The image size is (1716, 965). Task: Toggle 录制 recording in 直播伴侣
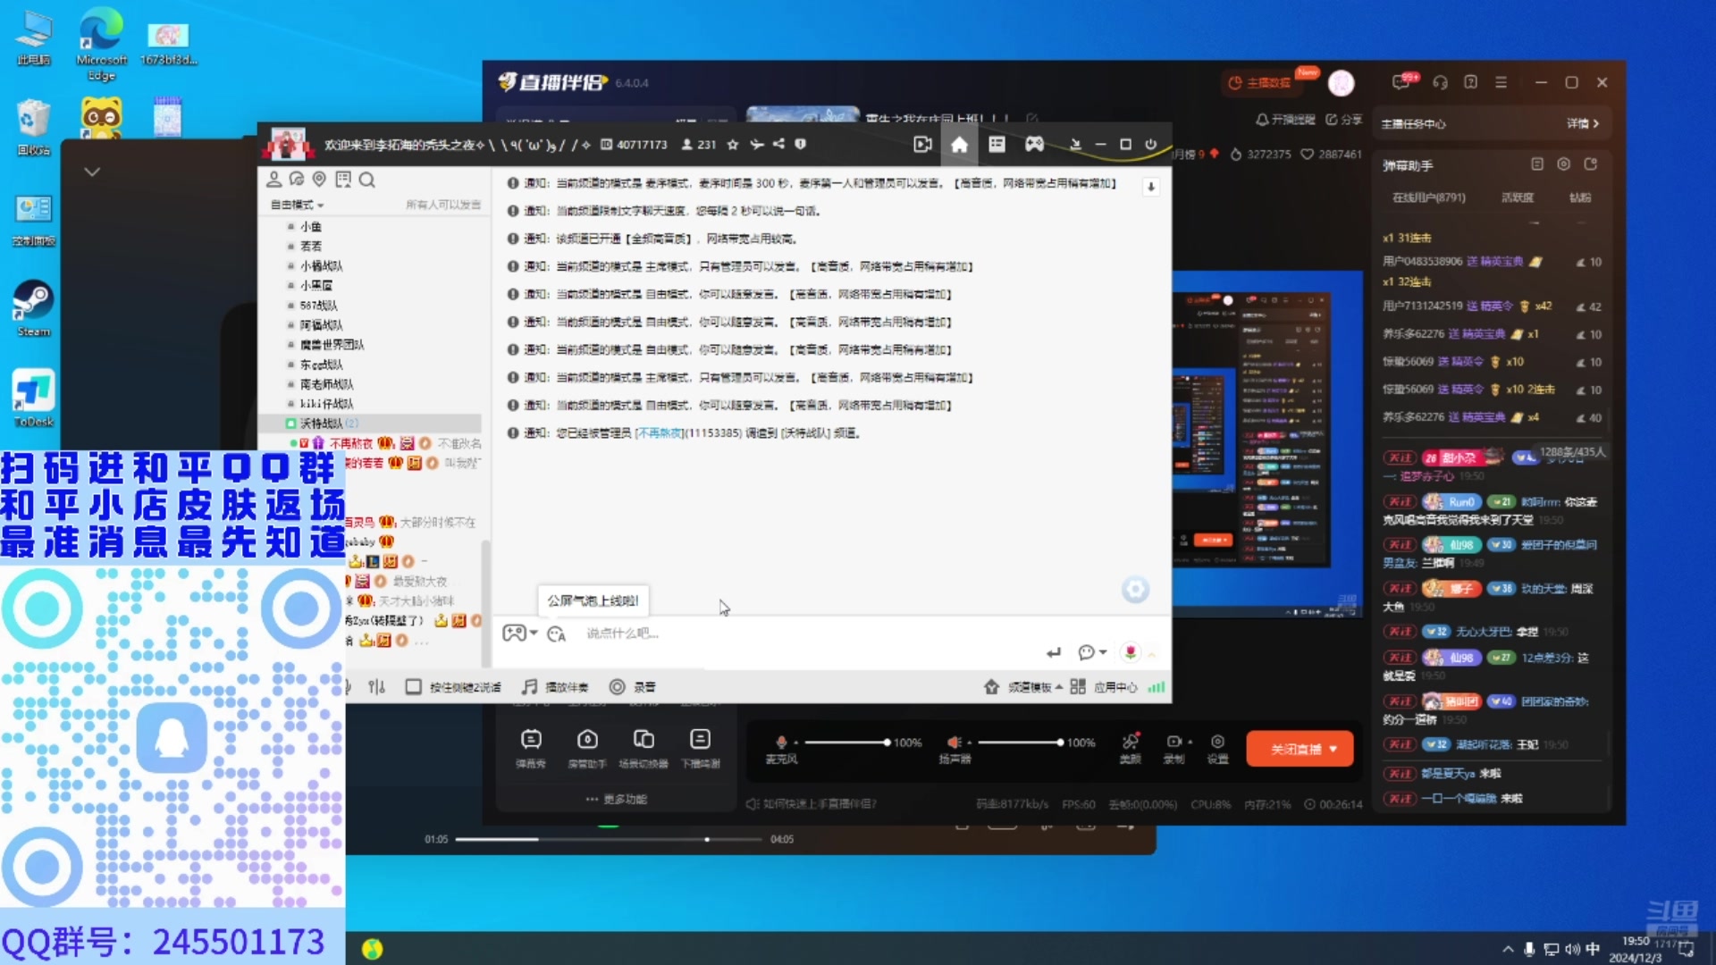tap(1174, 749)
